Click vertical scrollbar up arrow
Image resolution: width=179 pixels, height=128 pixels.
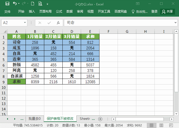point(176,31)
